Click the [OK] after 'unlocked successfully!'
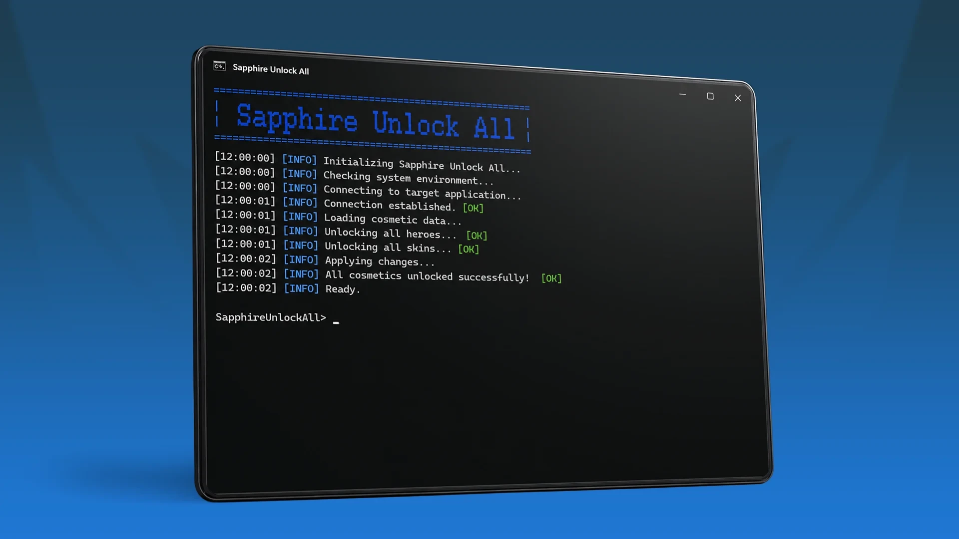 551,278
